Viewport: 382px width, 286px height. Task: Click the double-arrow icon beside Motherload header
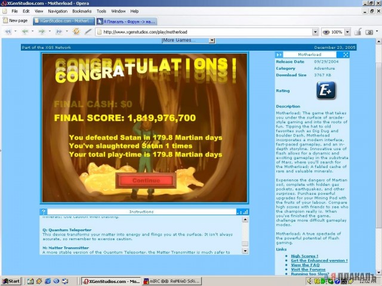pos(279,54)
